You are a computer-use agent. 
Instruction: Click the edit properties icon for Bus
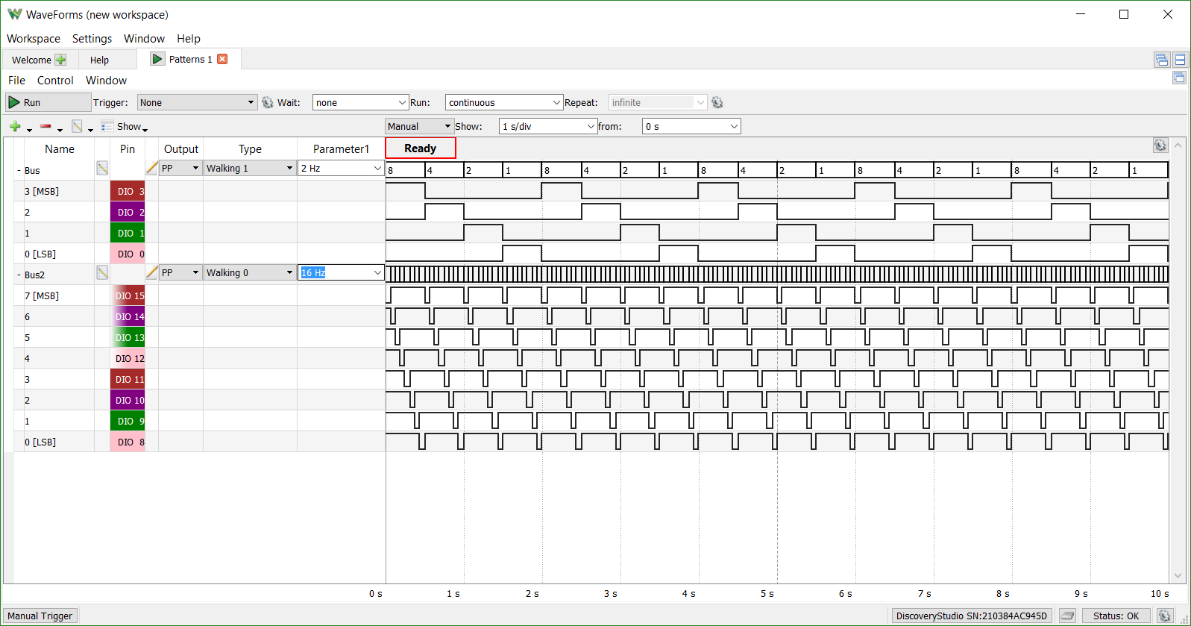(x=102, y=169)
